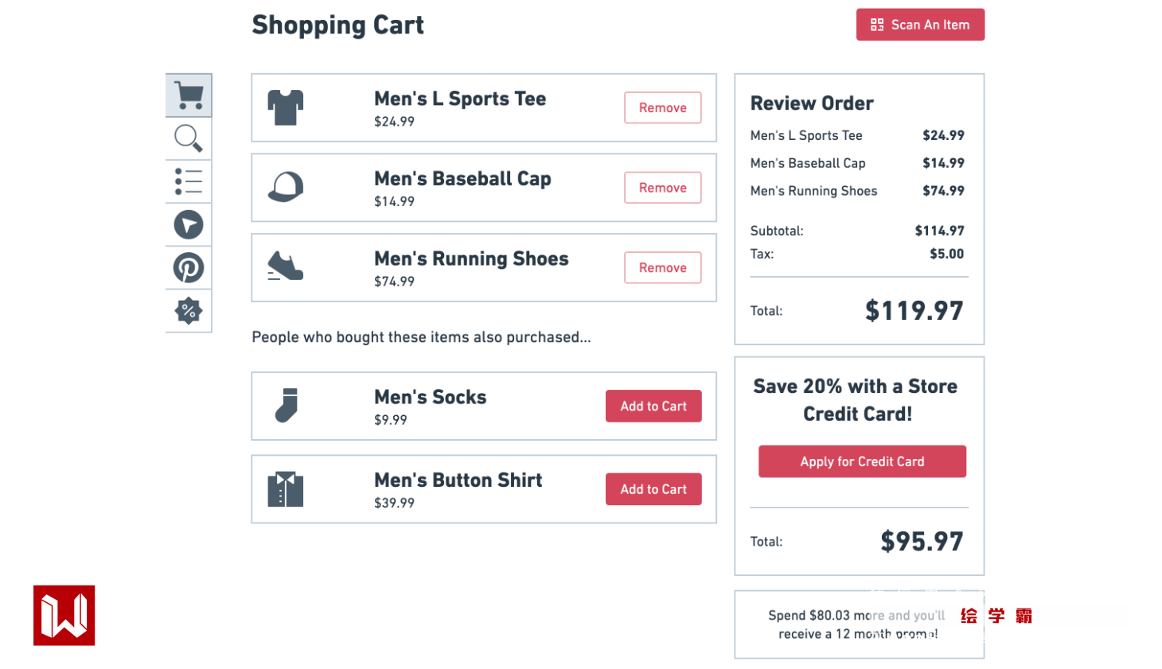The width and height of the screenshot is (1162, 669).
Task: Add Men's Socks to cart
Action: tap(653, 406)
